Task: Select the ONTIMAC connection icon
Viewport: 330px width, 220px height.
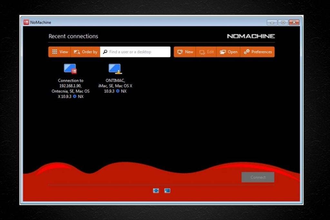Action: (115, 69)
